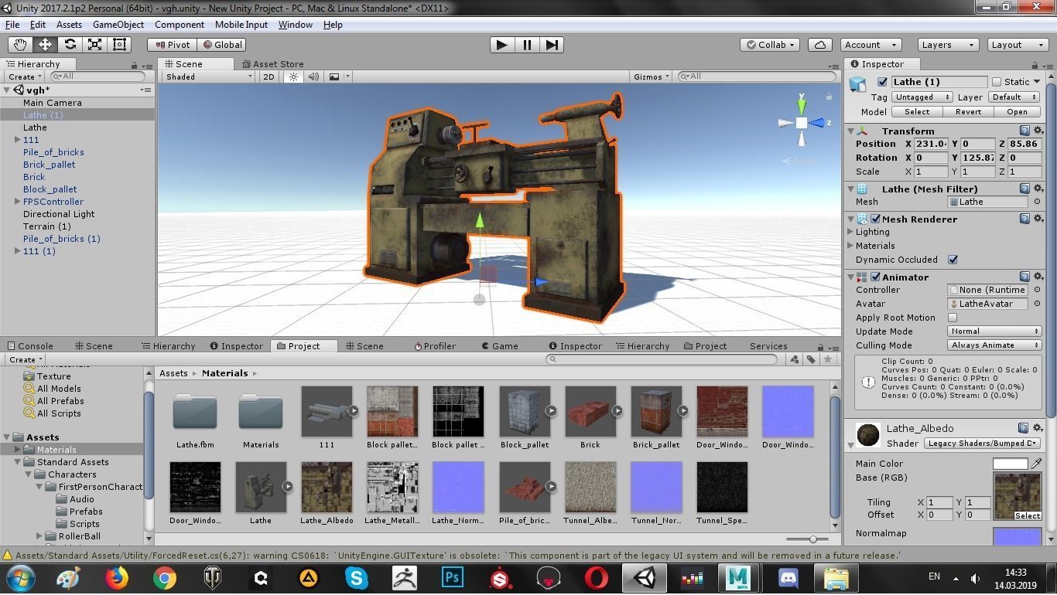Toggle 2D scene view mode
Screen dimensions: 1057x595
tap(269, 76)
